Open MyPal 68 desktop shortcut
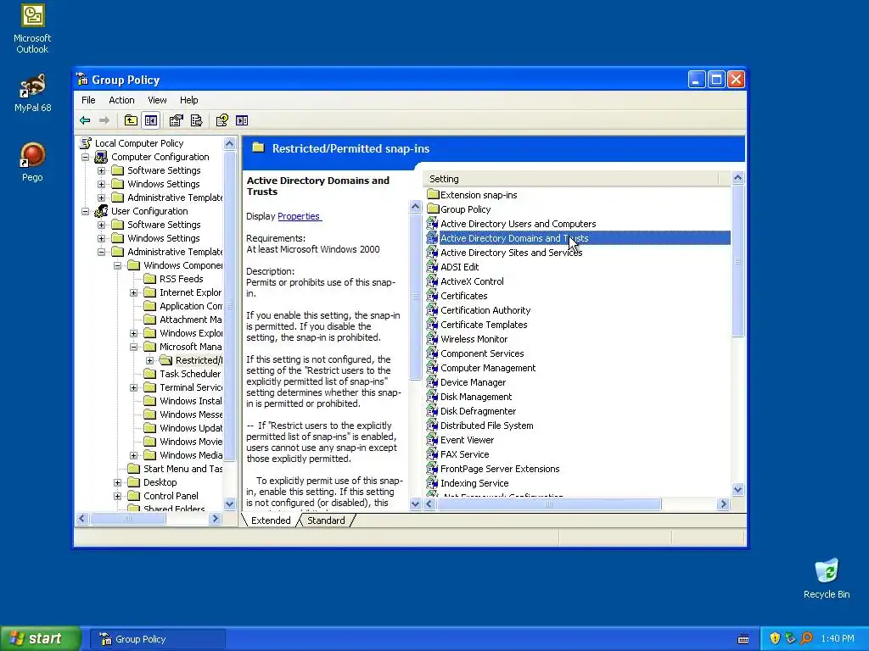The height and width of the screenshot is (651, 869). pyautogui.click(x=33, y=86)
